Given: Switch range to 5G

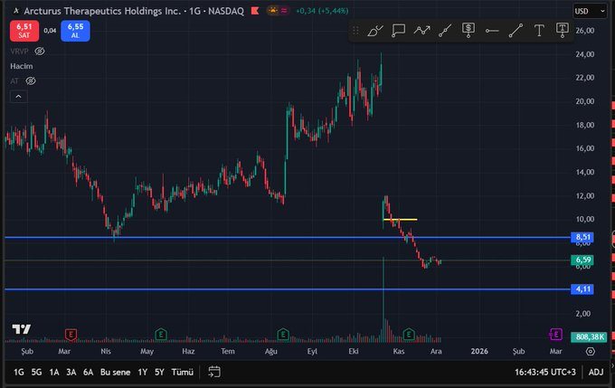Looking at the screenshot, I should pos(36,372).
